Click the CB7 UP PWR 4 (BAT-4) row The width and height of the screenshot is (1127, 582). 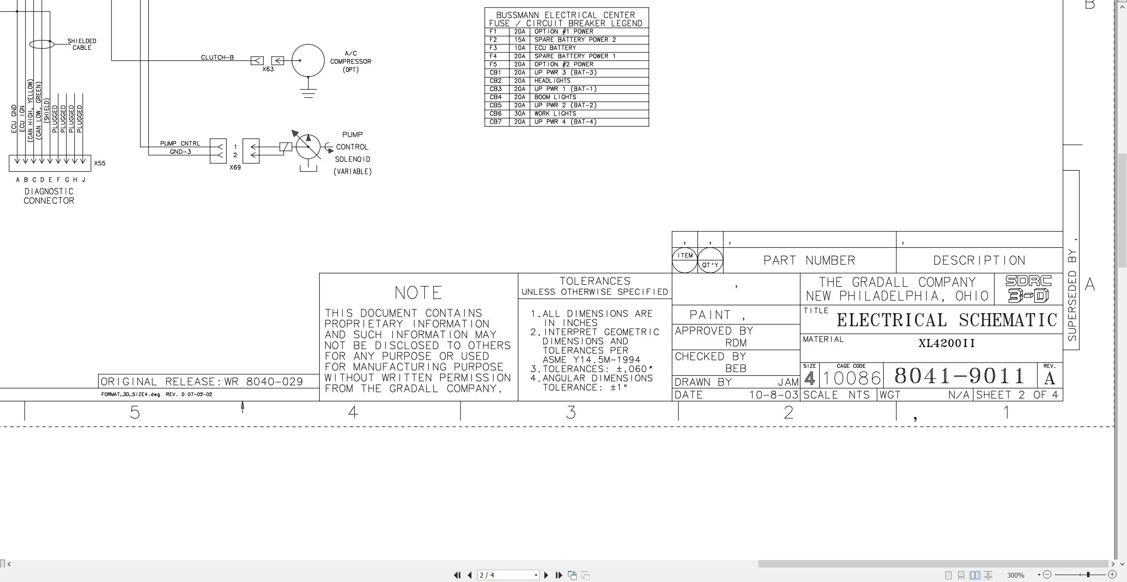coord(567,122)
